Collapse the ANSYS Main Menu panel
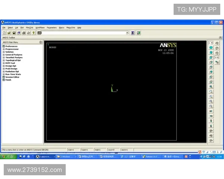Screen dimensions: 224x179 [41, 42]
